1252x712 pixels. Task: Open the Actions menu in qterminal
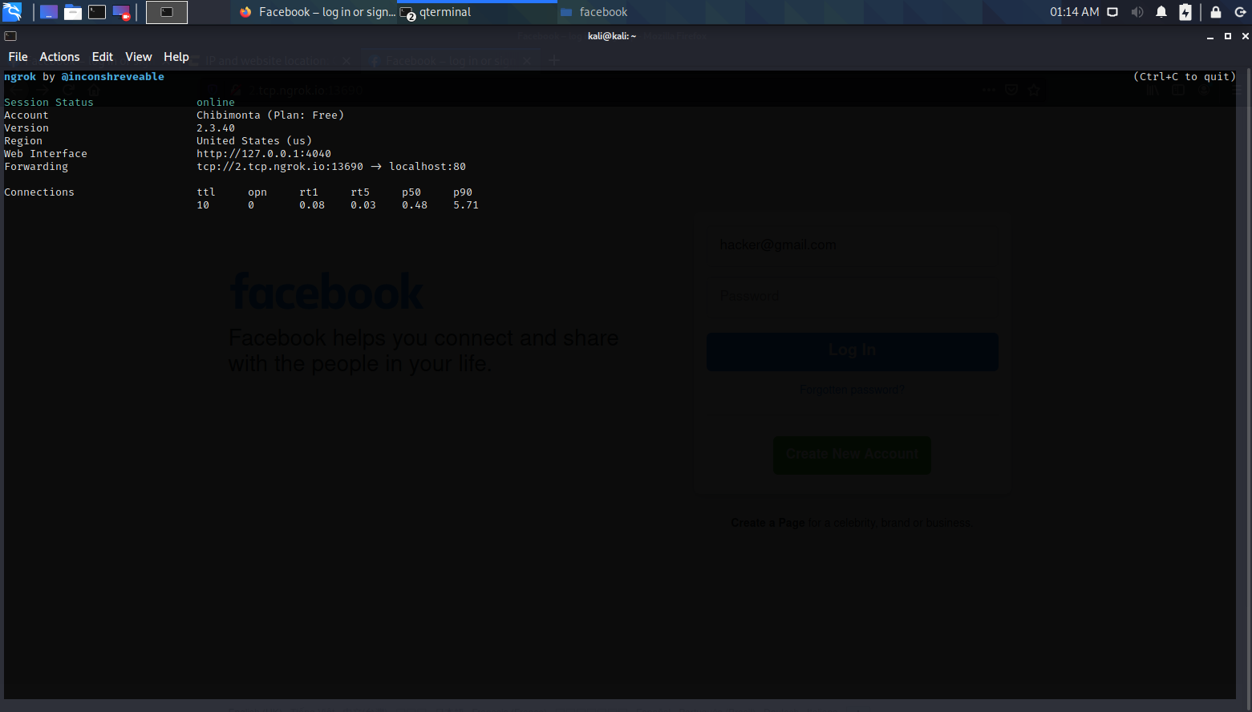(59, 57)
